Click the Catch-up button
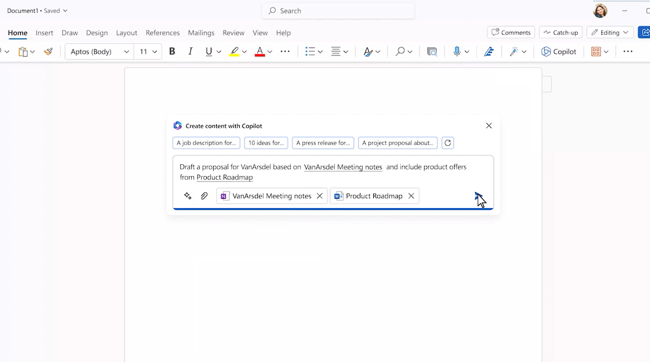The width and height of the screenshot is (650, 362). point(561,32)
